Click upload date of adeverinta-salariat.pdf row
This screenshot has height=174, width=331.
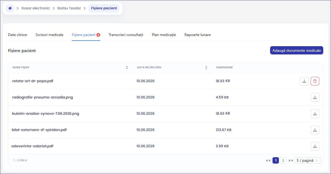pyautogui.click(x=145, y=146)
